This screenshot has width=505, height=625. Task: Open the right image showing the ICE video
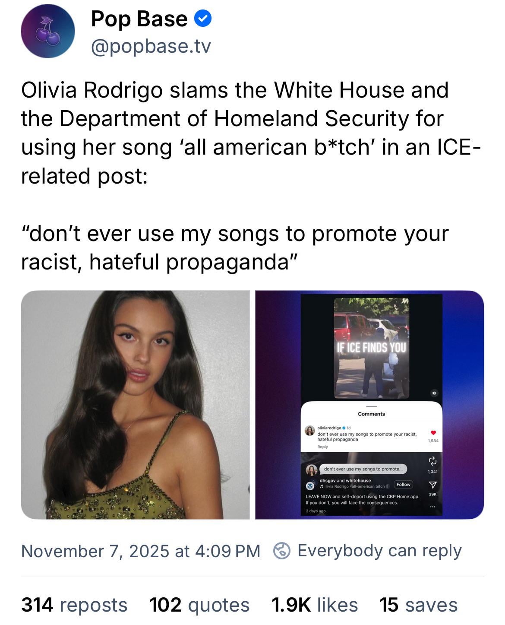[369, 405]
